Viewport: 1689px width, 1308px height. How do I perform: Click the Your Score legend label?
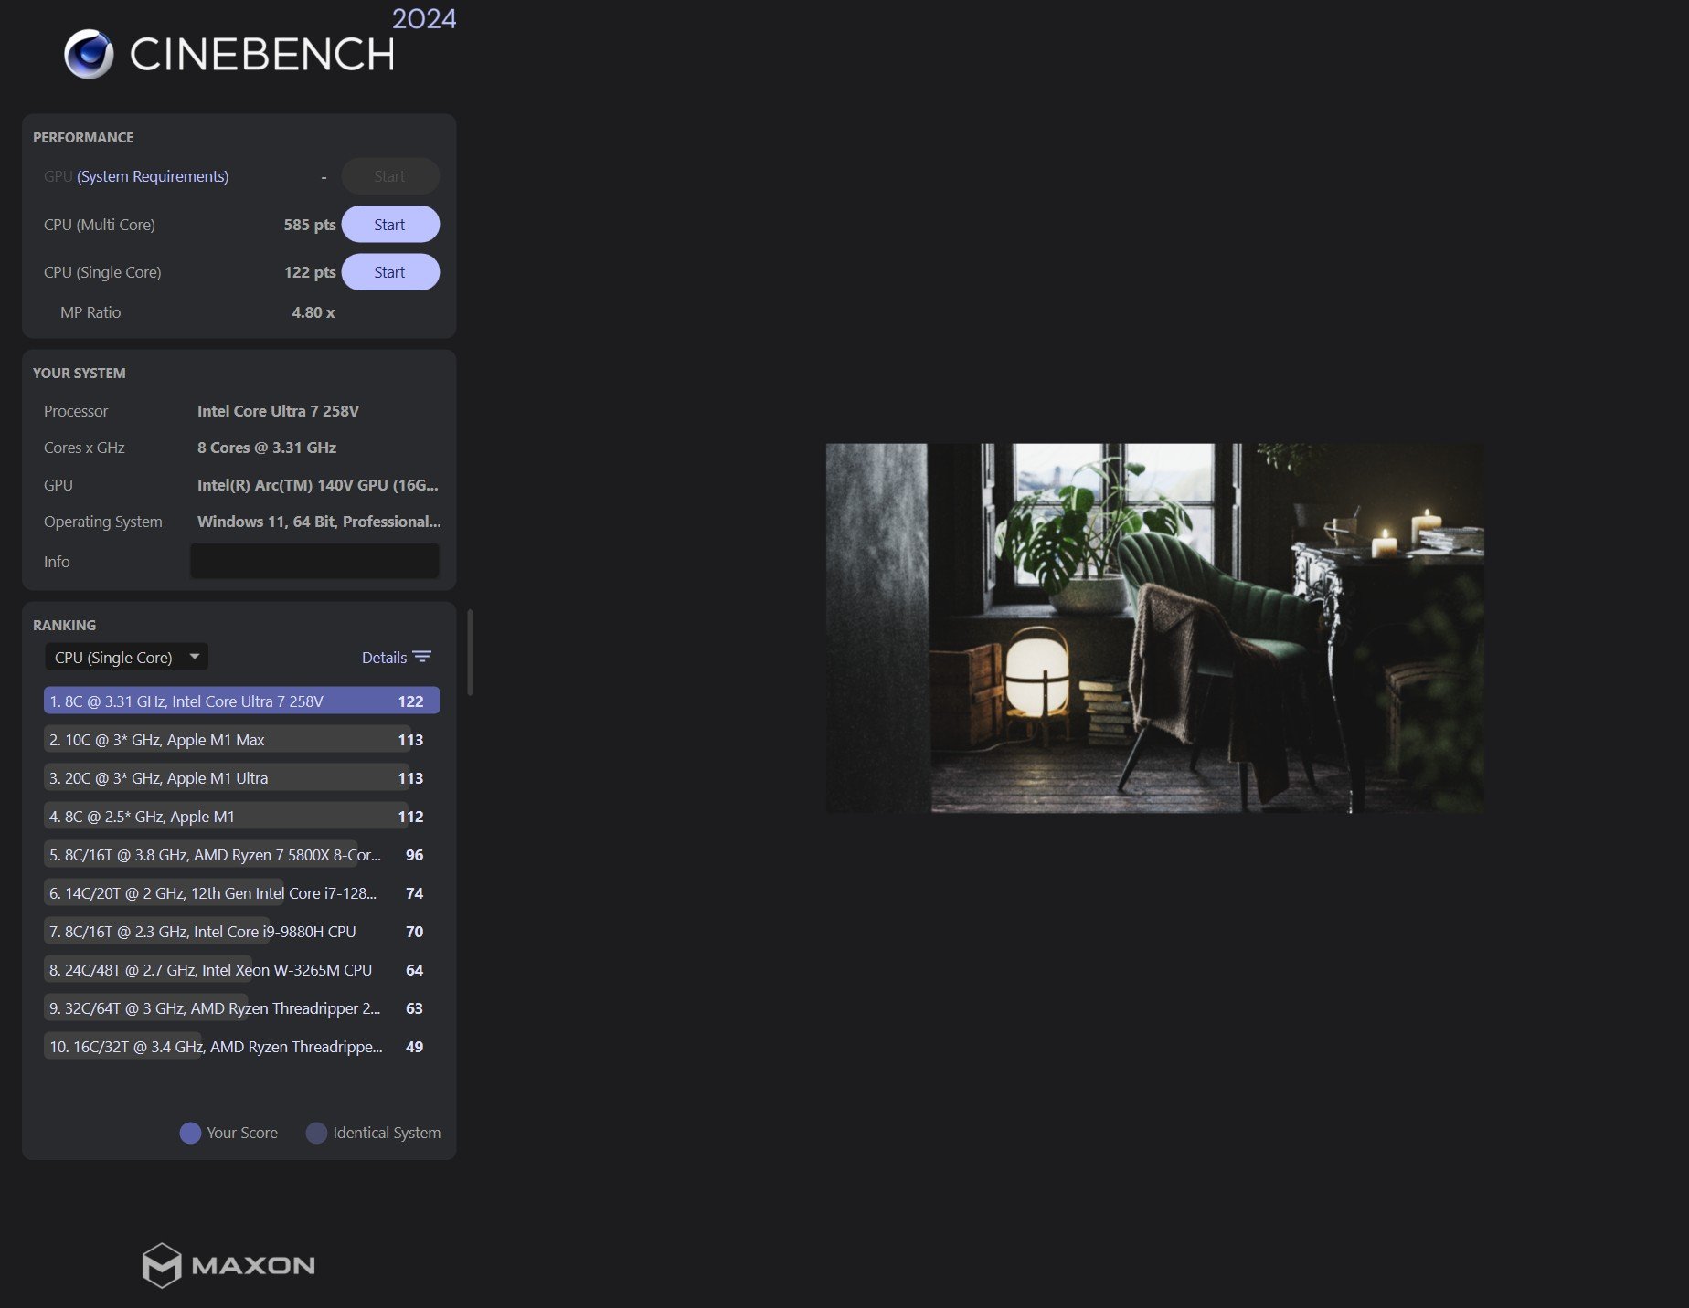[242, 1133]
